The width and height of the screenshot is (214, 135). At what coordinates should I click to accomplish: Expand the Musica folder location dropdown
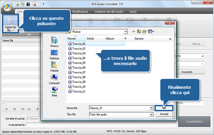[x=126, y=32]
